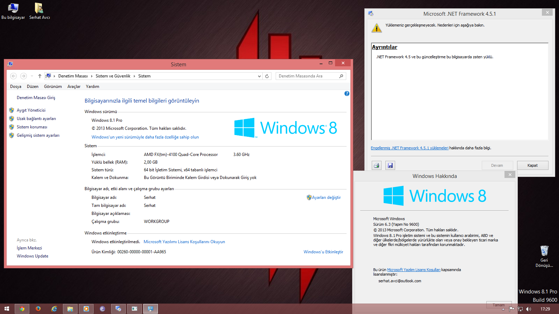Image resolution: width=559 pixels, height=314 pixels.
Task: Click the Sistem window title bar icon
Action: (10, 64)
